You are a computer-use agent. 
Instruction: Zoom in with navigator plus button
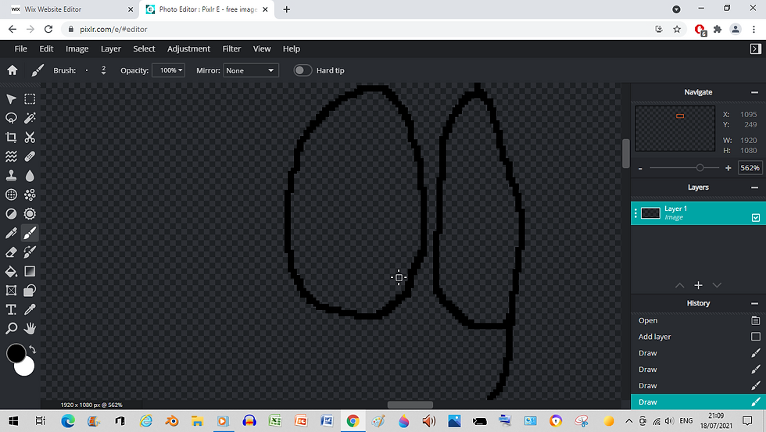[728, 168]
